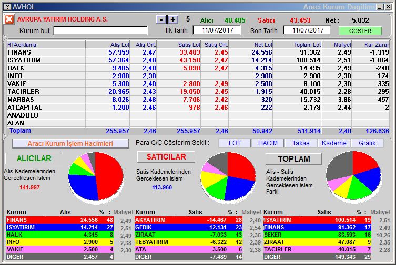Click the Net value 5.032

(x=360, y=20)
